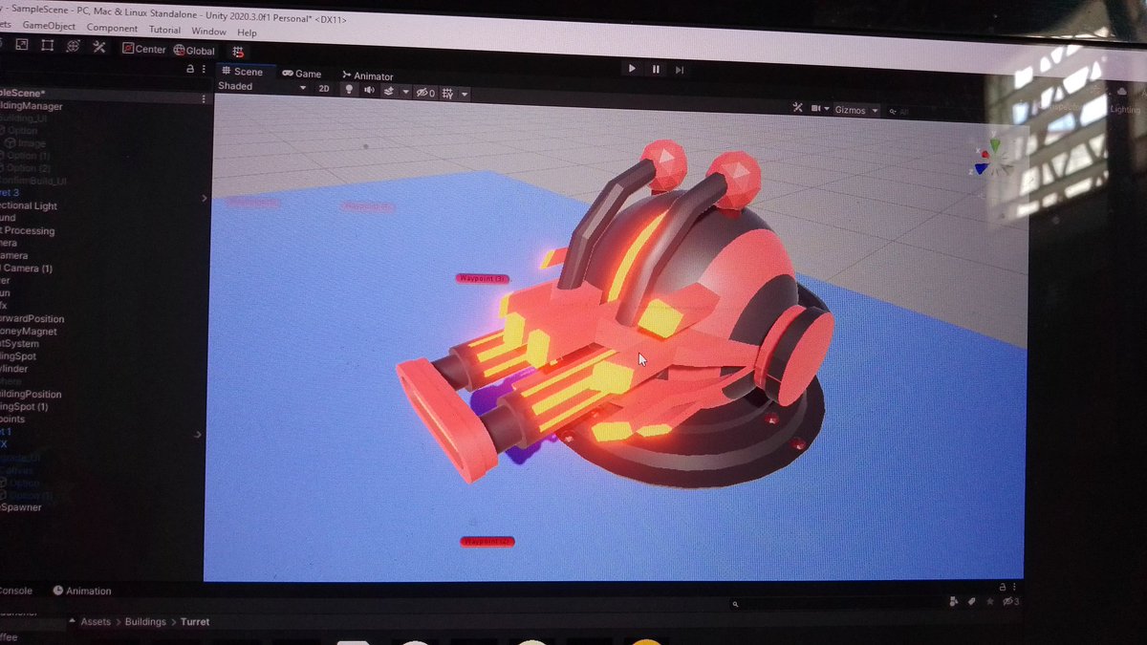Open Turret 1 prefab via row arrow

click(x=197, y=434)
